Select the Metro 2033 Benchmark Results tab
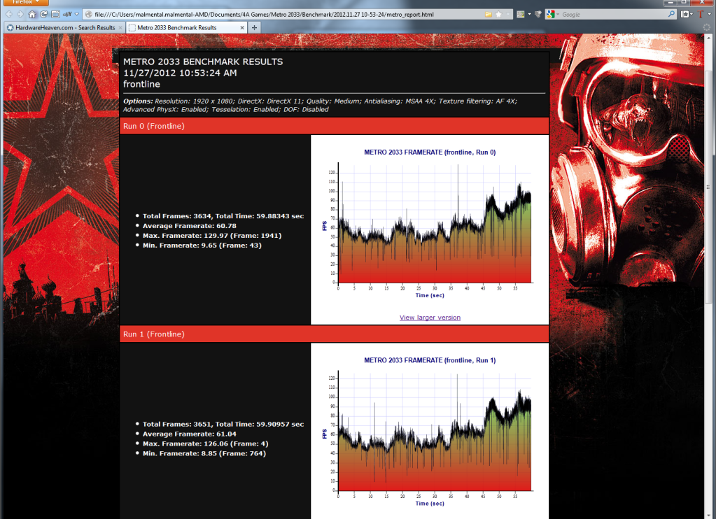716x519 pixels. pyautogui.click(x=176, y=27)
